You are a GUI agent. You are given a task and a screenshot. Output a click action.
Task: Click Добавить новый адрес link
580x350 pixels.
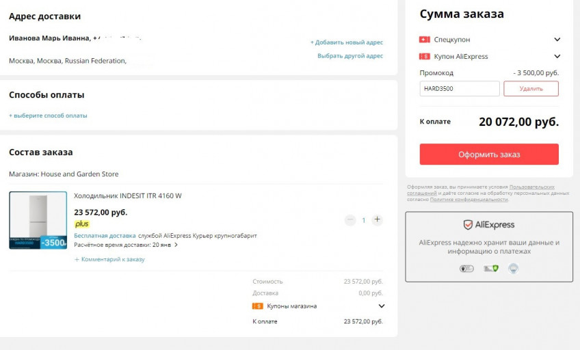347,42
